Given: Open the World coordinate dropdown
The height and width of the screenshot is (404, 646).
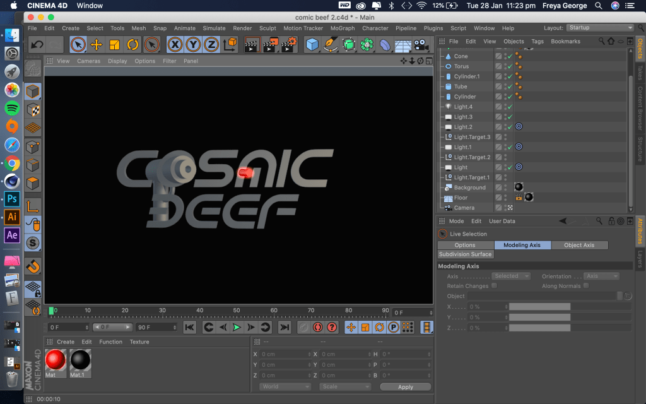Looking at the screenshot, I should coord(285,386).
